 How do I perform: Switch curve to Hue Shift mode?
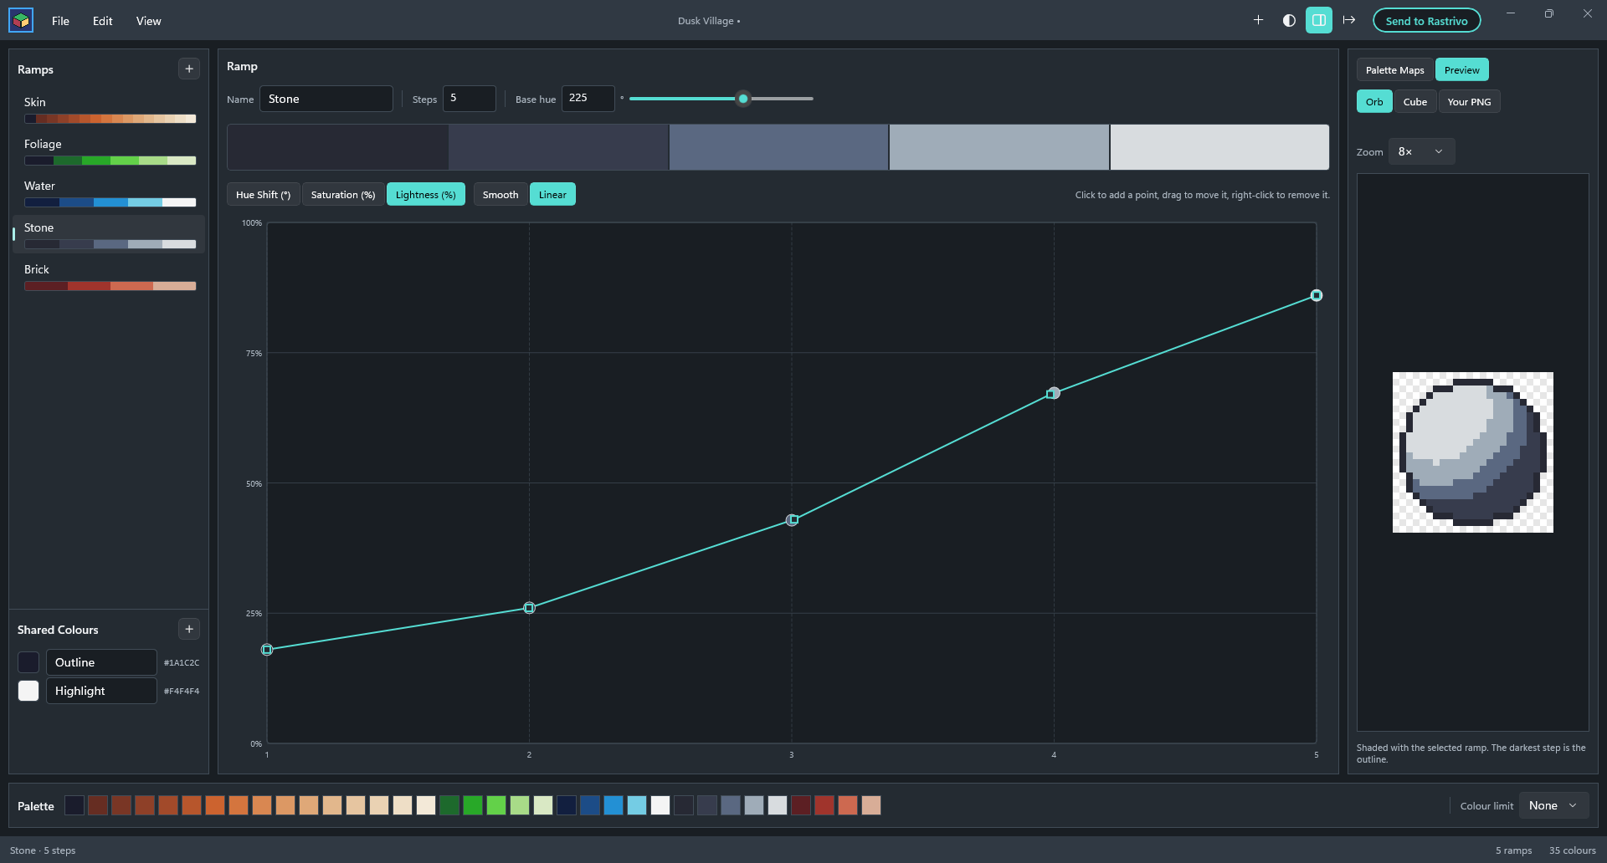click(263, 194)
